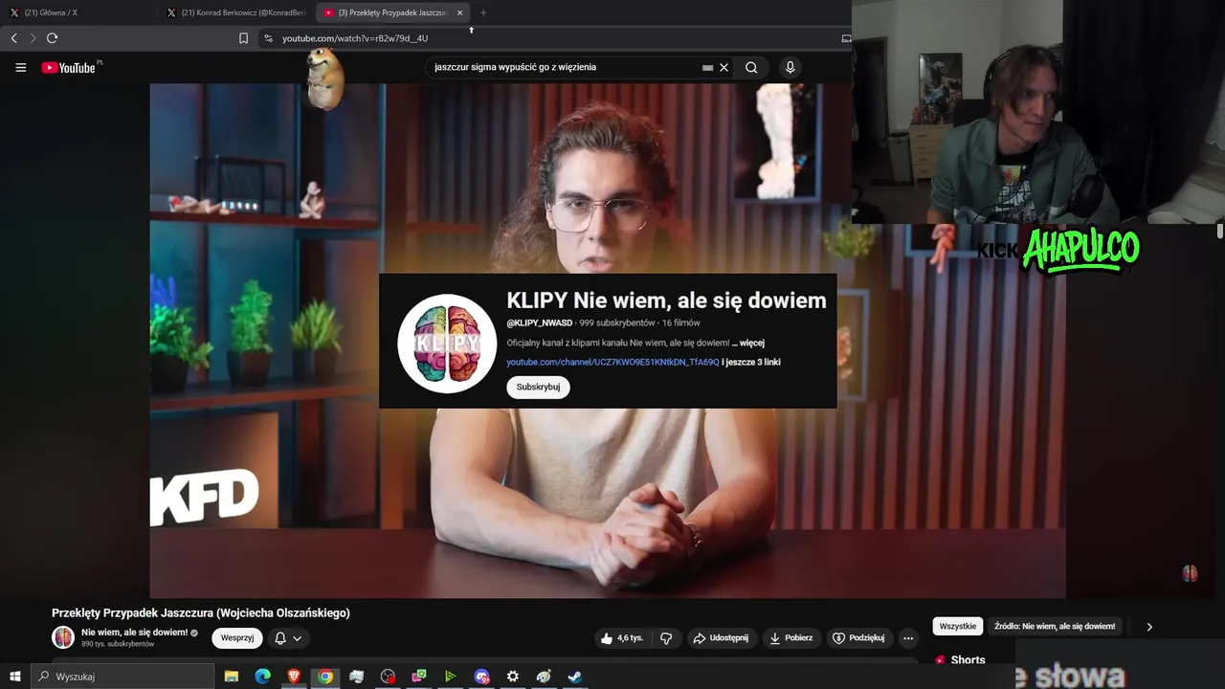The image size is (1225, 689).
Task: Expand channel description with więcej
Action: 748,343
